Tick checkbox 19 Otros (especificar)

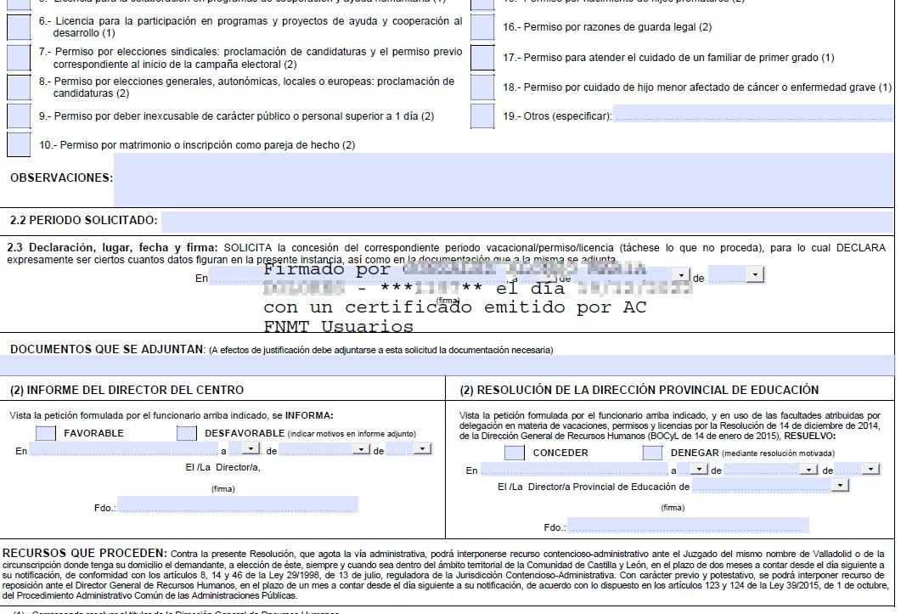point(482,116)
